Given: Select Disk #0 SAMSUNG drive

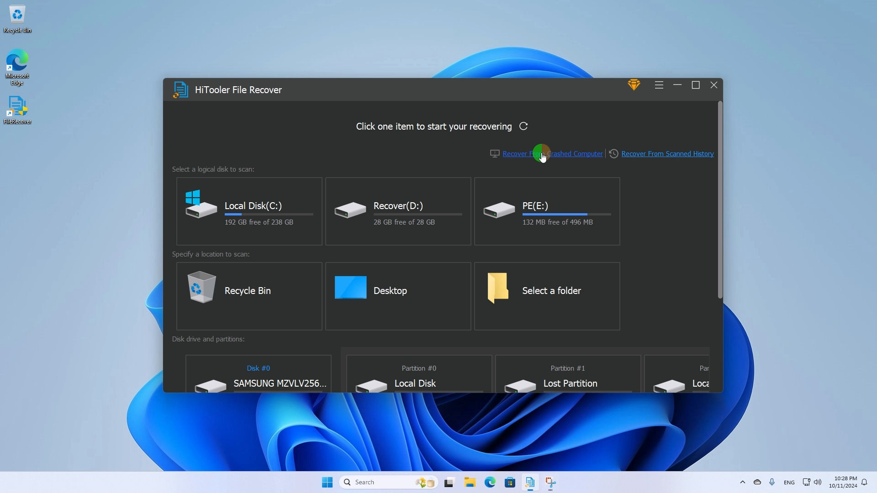Looking at the screenshot, I should point(258,376).
